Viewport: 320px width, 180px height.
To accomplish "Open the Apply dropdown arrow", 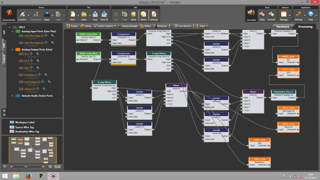I will (52, 15).
